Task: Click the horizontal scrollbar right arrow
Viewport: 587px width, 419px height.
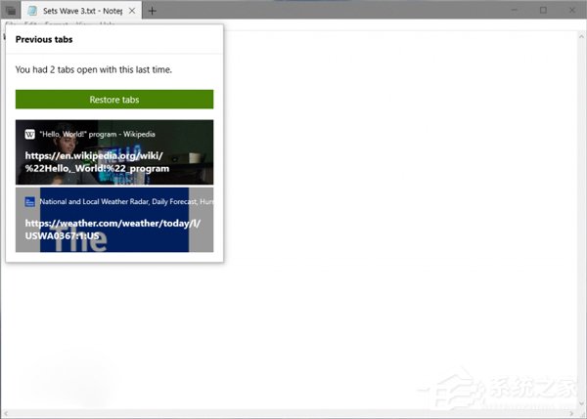Action: pos(571,413)
